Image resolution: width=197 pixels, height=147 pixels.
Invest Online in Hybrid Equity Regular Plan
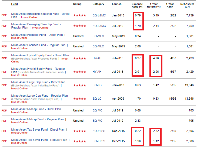(19, 75)
